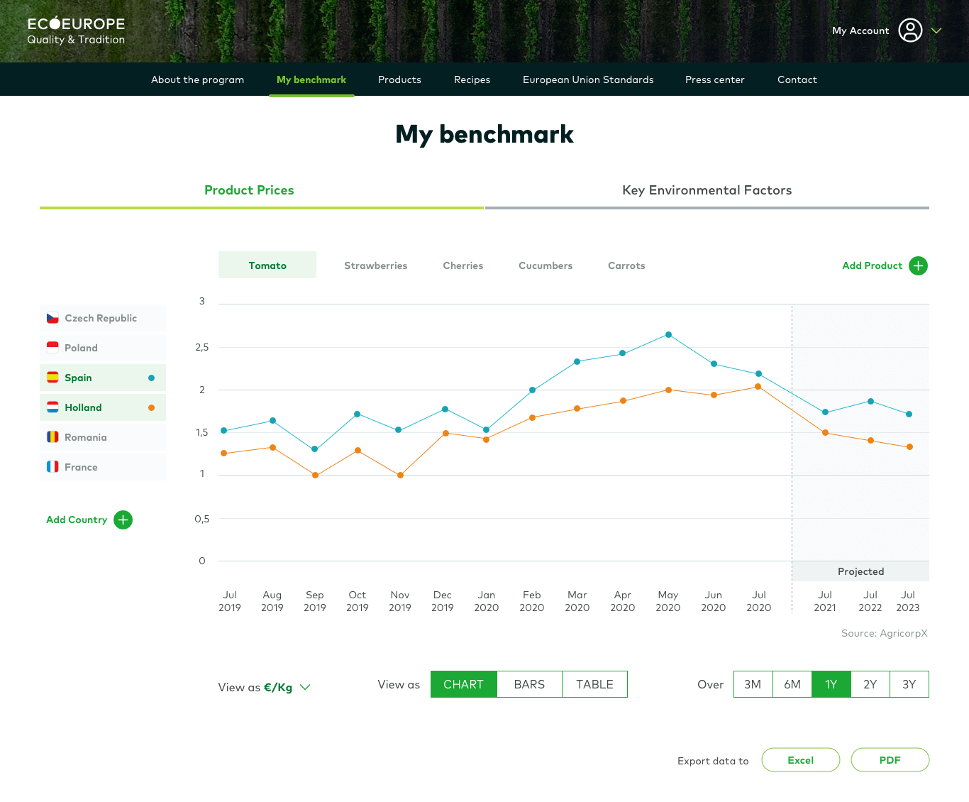Select the Spain flag icon
969x802 pixels.
coord(52,377)
